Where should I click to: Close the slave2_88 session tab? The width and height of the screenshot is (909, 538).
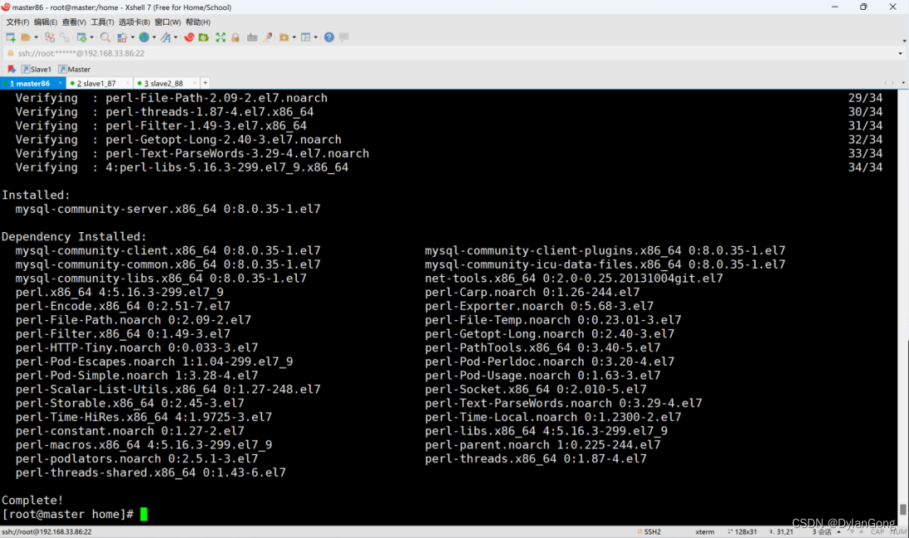pyautogui.click(x=195, y=84)
